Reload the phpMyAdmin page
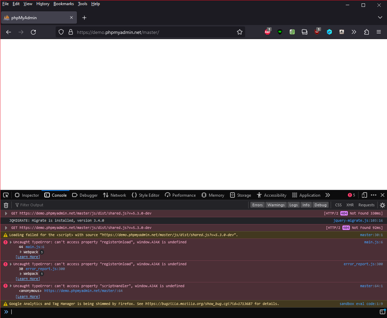Viewport: 387px width, 318px height. click(33, 32)
